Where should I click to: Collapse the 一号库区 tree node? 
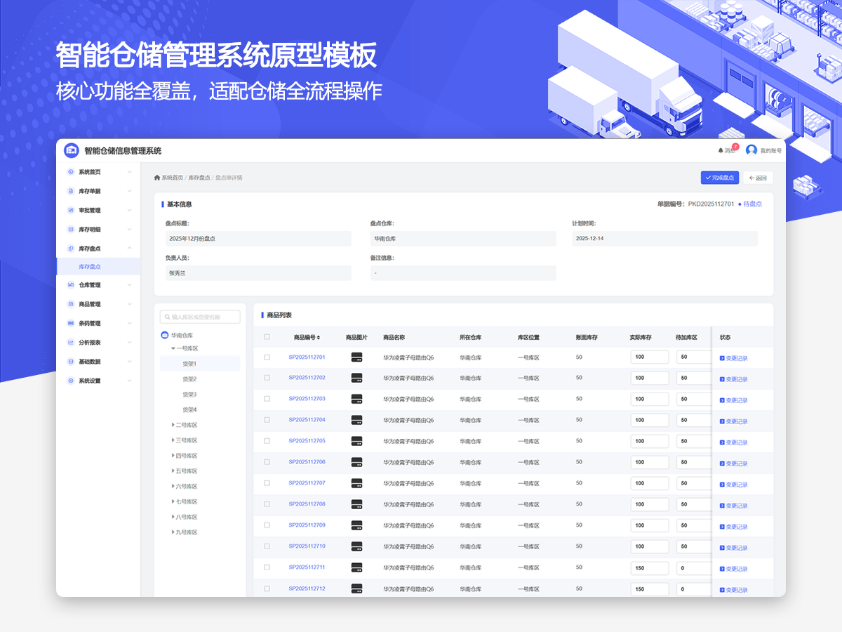coord(173,348)
